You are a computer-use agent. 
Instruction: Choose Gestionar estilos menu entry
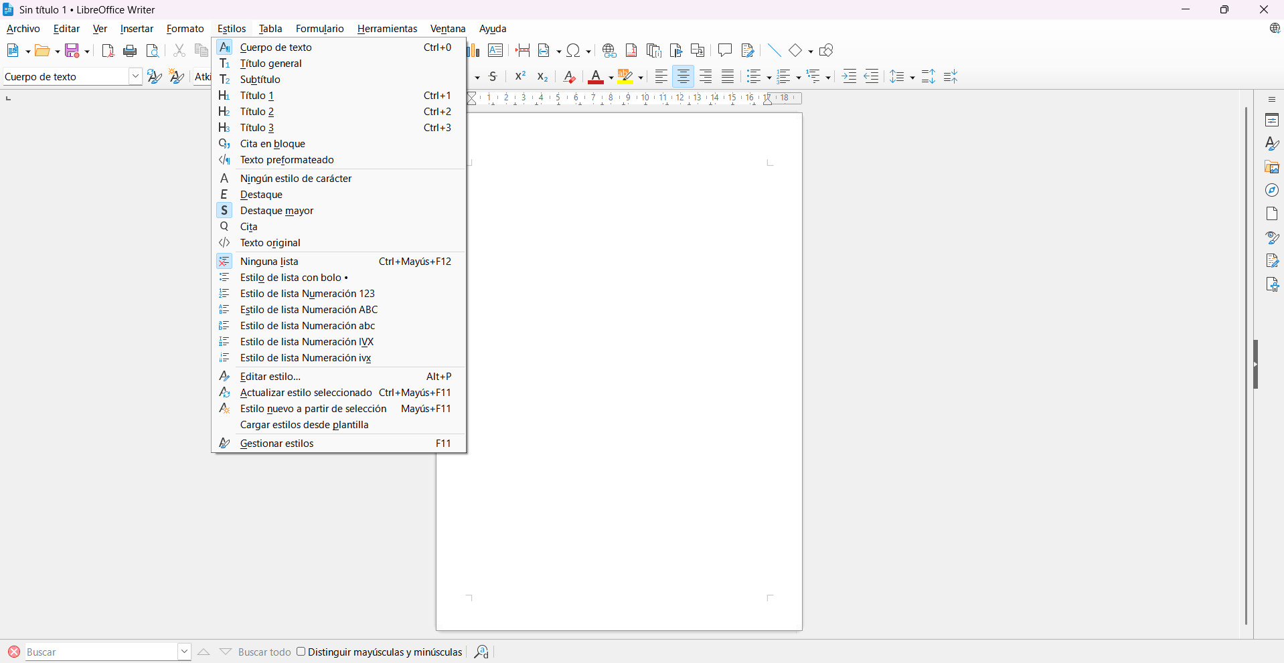(x=276, y=444)
